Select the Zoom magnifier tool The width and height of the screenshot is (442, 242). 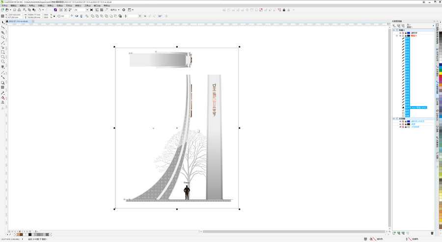tap(3, 37)
